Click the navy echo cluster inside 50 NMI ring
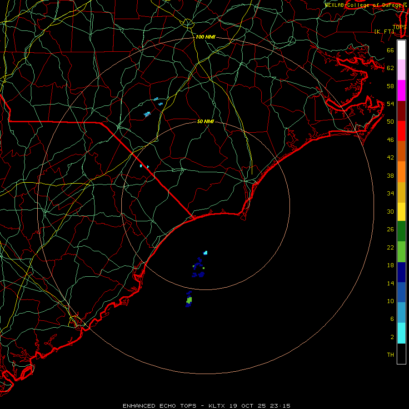 (199, 267)
